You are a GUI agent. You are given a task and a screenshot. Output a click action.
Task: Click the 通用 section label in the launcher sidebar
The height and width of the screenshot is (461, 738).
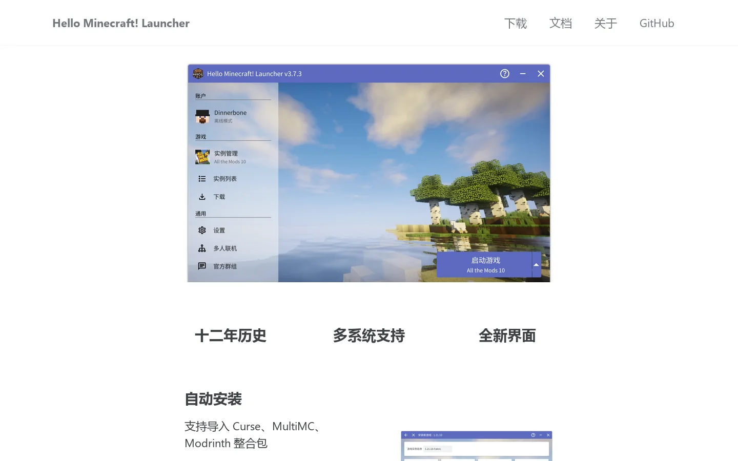[x=200, y=214]
